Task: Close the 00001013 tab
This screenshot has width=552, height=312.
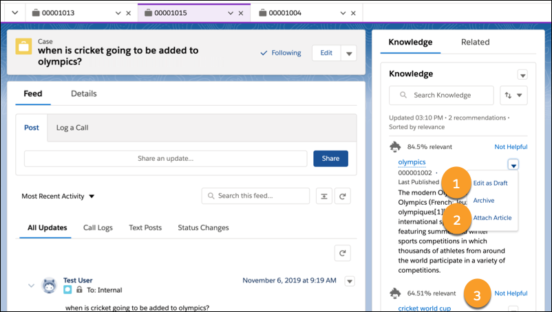Action: 129,13
